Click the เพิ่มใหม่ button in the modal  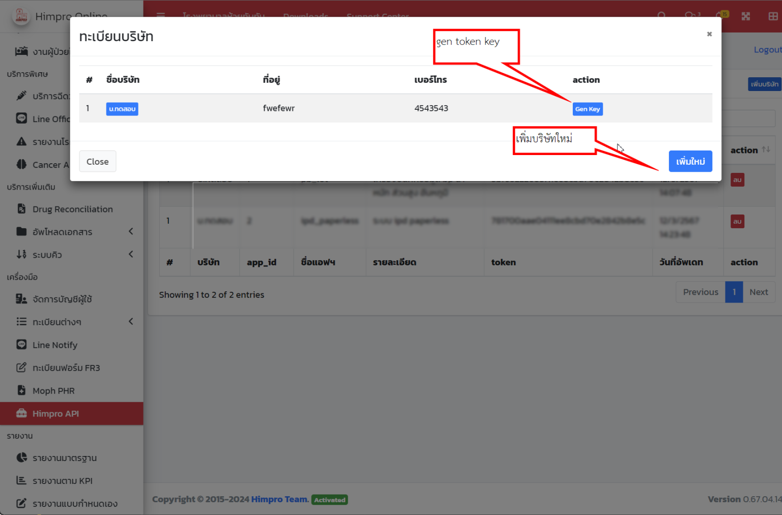[x=690, y=161]
